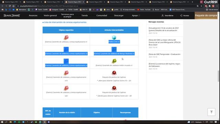The image size is (220, 124).
Task: Click the Black Desert logo
Action: pos(12,15)
